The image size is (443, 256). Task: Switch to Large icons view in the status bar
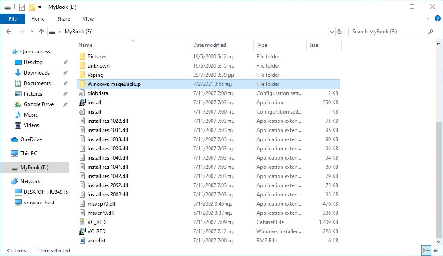click(x=436, y=250)
